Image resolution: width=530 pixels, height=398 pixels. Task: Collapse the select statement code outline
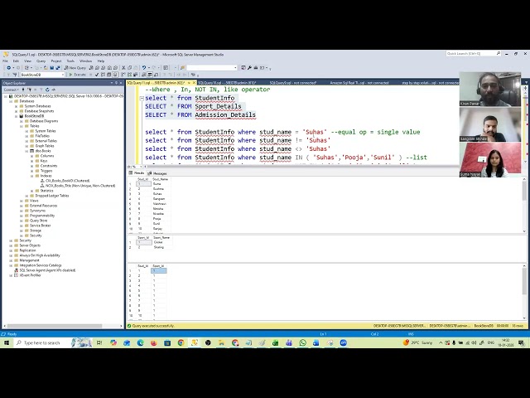142,98
